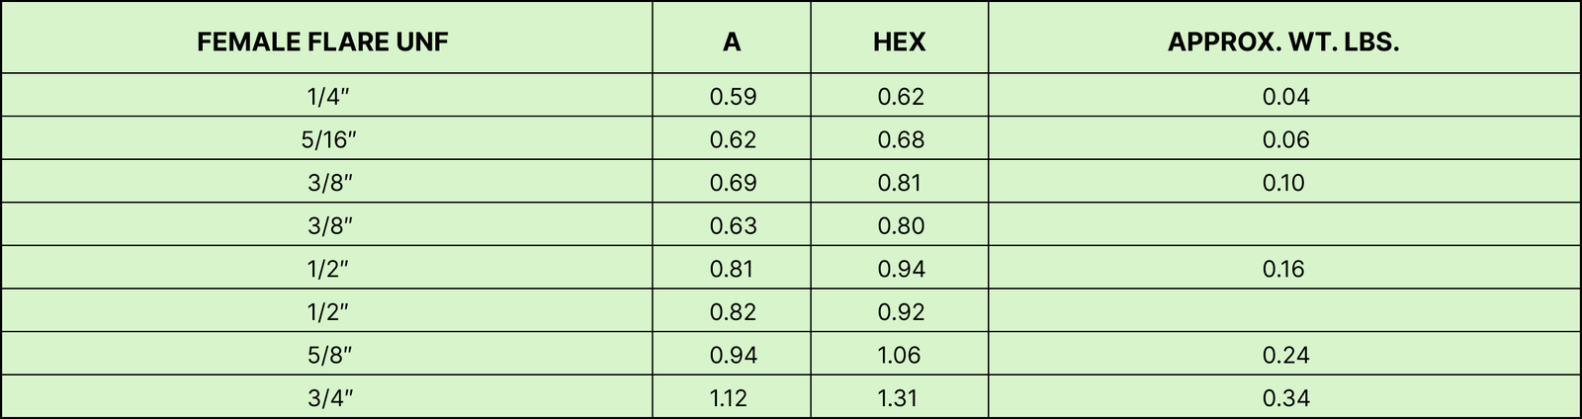Select the 1/4″ size cell
Viewport: 1582px width, 419px height.
click(x=329, y=97)
